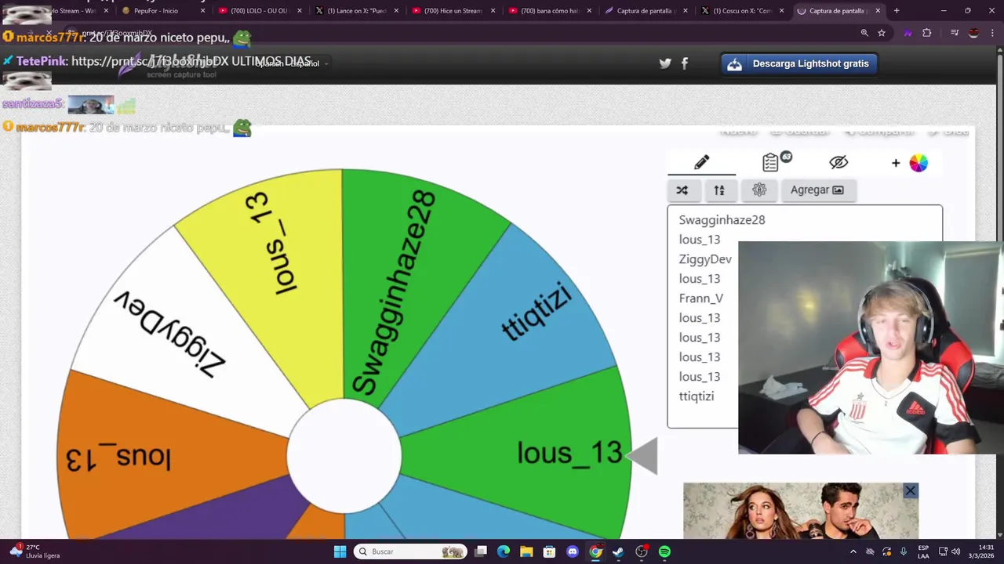Screen dimensions: 1004x564
Task: Open Task View from taskbar
Action: [x=481, y=551]
